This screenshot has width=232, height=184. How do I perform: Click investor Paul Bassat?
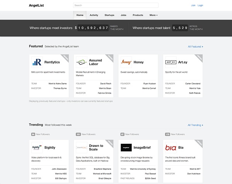150,174
